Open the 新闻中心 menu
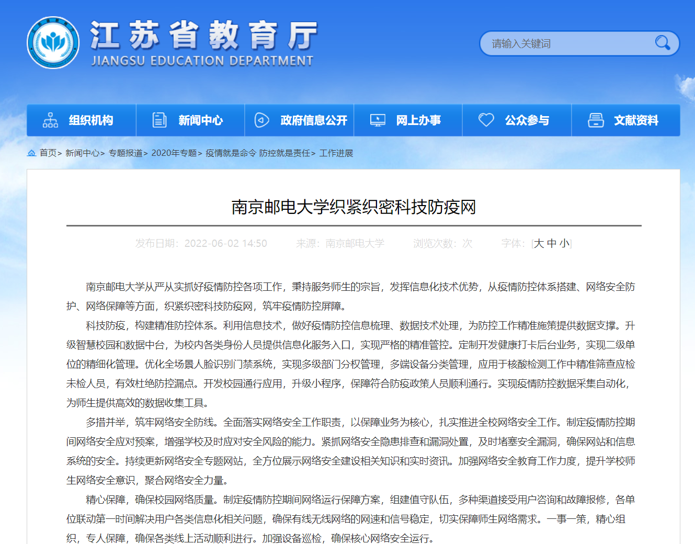Viewport: 695px width, 544px height. pos(190,120)
